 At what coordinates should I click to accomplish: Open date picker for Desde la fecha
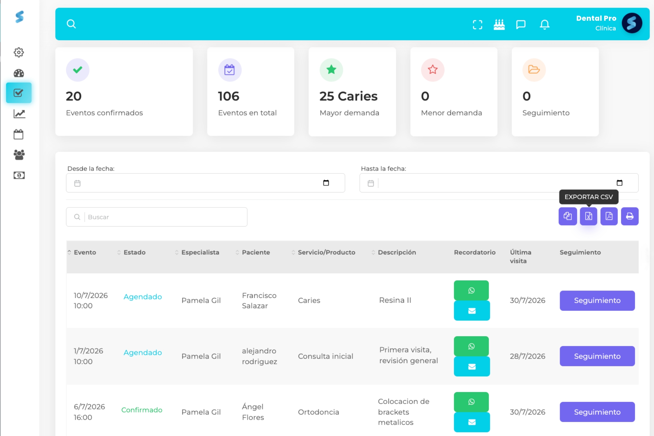tap(326, 183)
